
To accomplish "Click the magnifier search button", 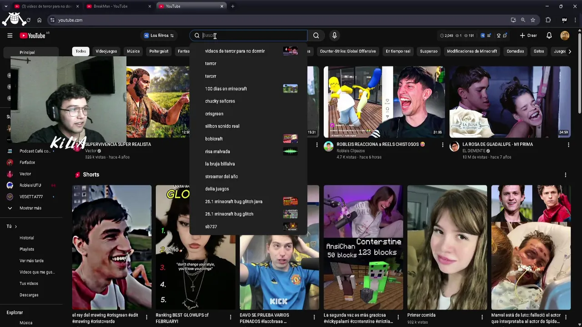I will point(316,35).
